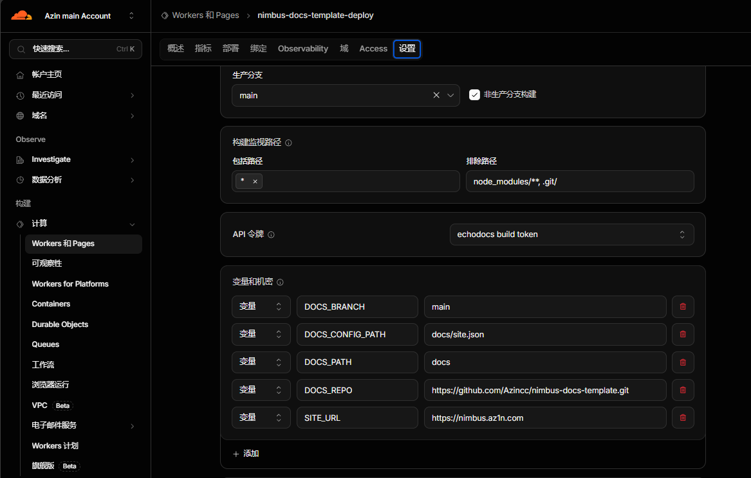Viewport: 751px width, 478px height.
Task: Select the 设置 tab
Action: [x=407, y=49]
